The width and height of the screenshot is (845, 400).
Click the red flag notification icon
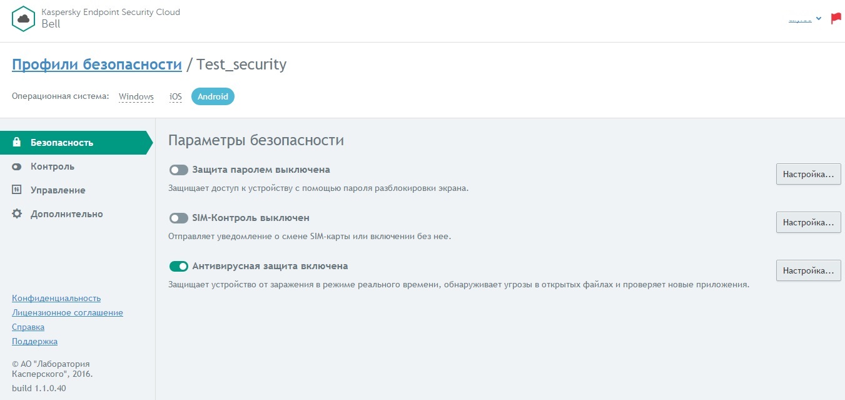pos(836,19)
